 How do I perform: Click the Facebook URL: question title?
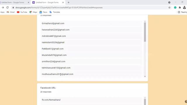48,88
